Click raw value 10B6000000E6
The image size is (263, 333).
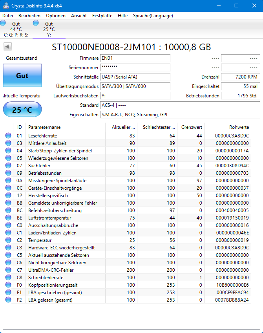point(232,285)
